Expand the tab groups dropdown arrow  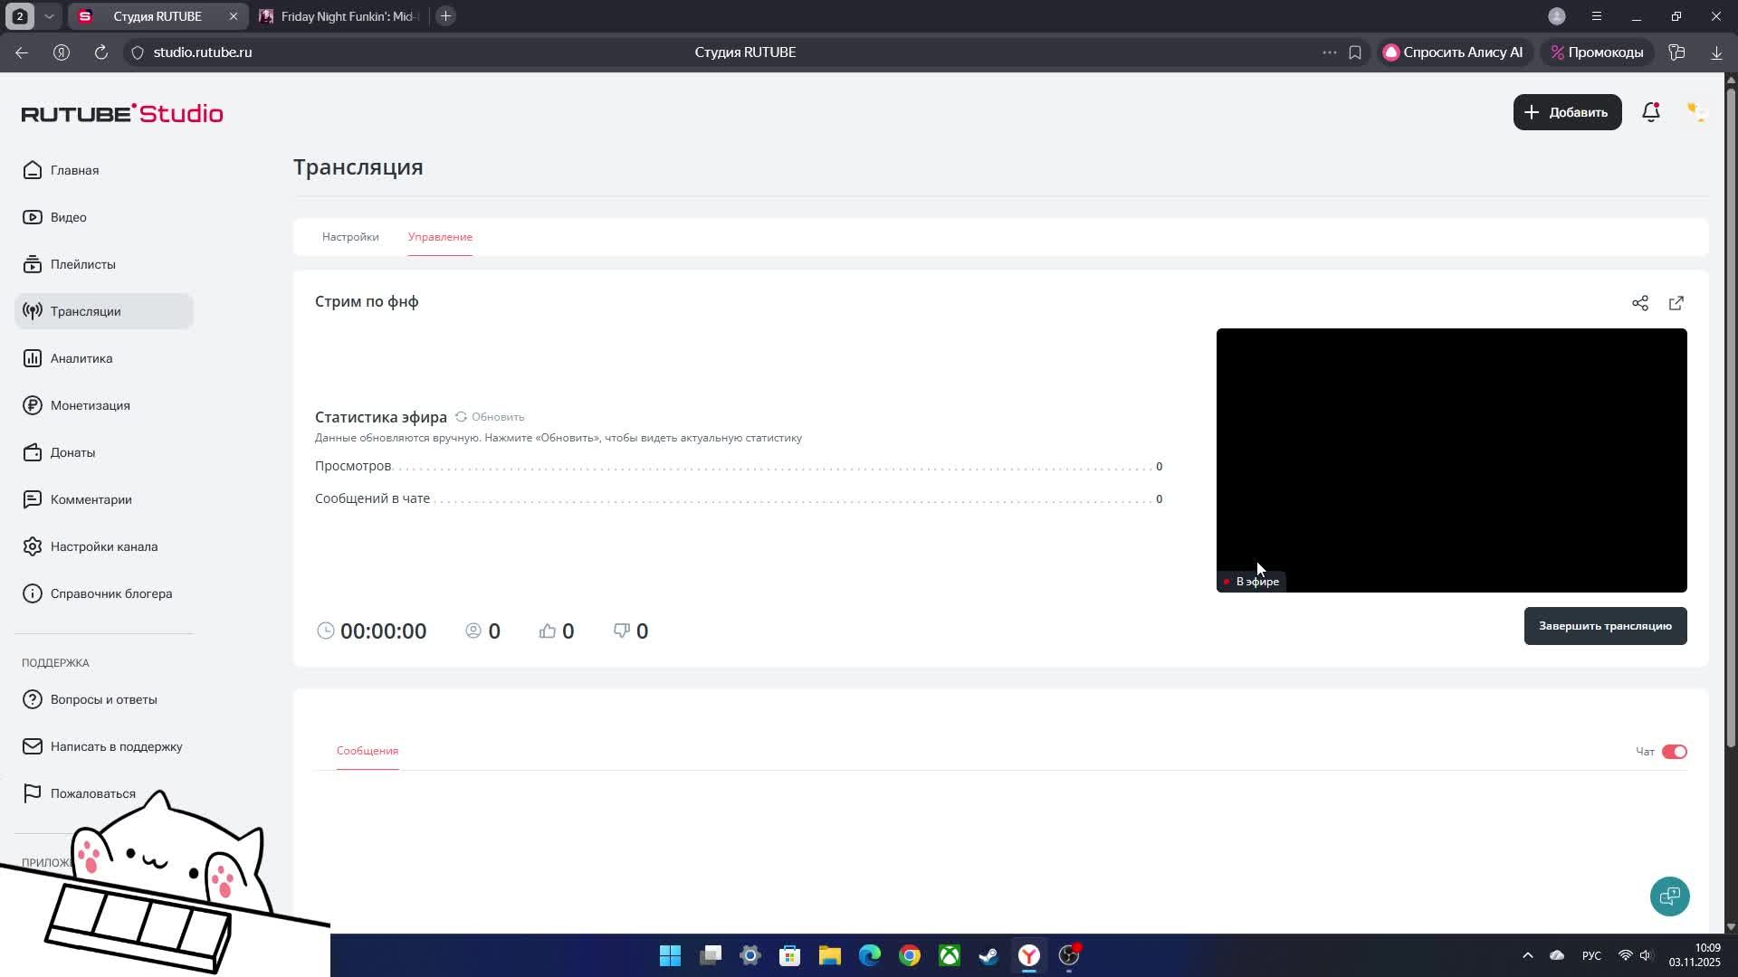pos(49,16)
